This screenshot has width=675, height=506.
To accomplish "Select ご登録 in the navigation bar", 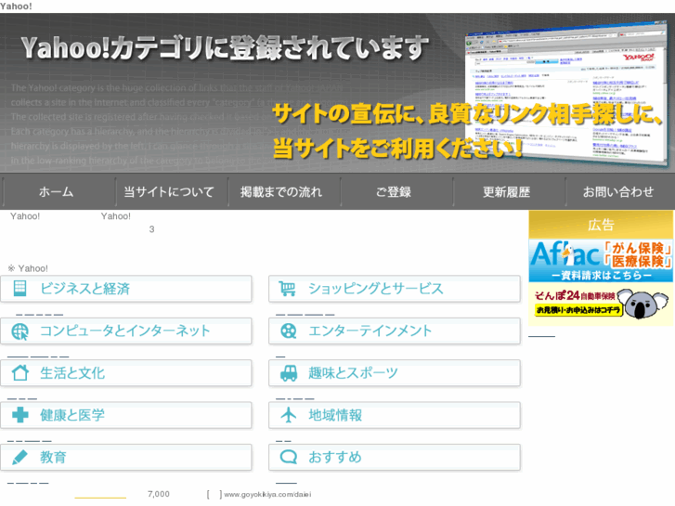I will click(x=394, y=191).
